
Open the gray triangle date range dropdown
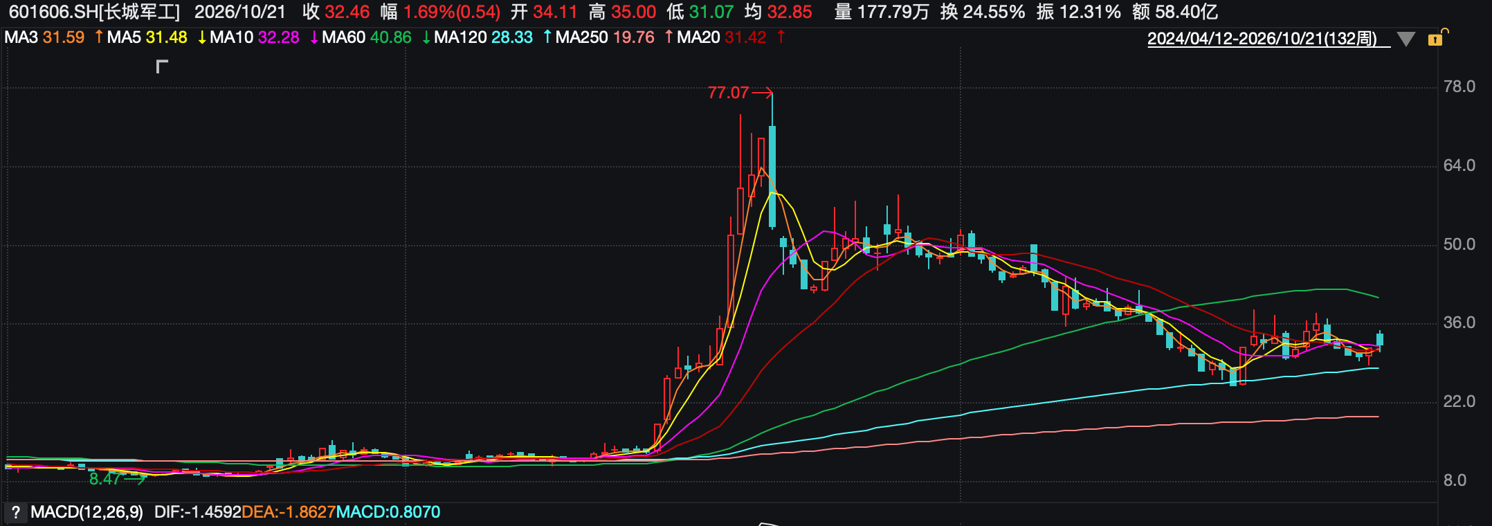pos(1405,39)
